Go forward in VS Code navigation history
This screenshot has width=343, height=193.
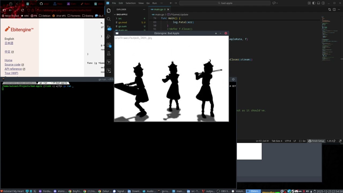coord(176,3)
